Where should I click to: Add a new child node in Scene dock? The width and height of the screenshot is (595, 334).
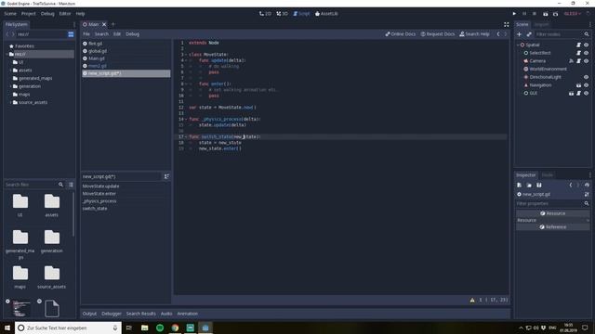[x=519, y=34]
